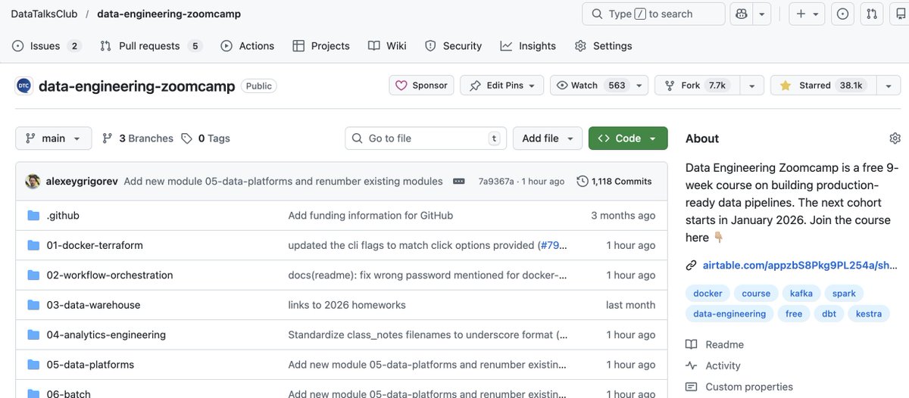909x398 pixels.
Task: Toggle the Starred button
Action: 823,86
